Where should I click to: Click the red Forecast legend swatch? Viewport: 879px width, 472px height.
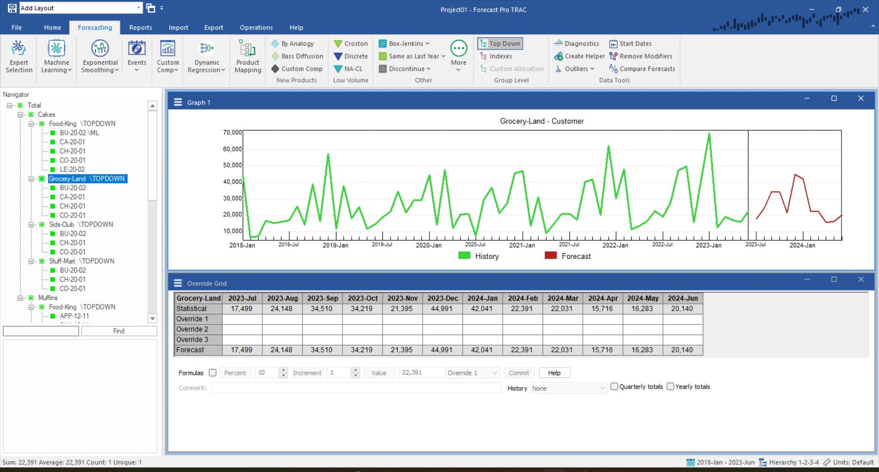550,256
